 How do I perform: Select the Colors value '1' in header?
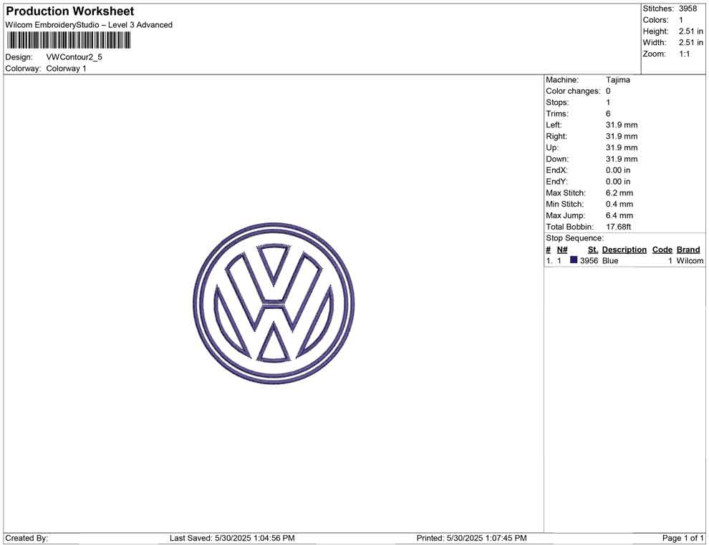click(681, 20)
